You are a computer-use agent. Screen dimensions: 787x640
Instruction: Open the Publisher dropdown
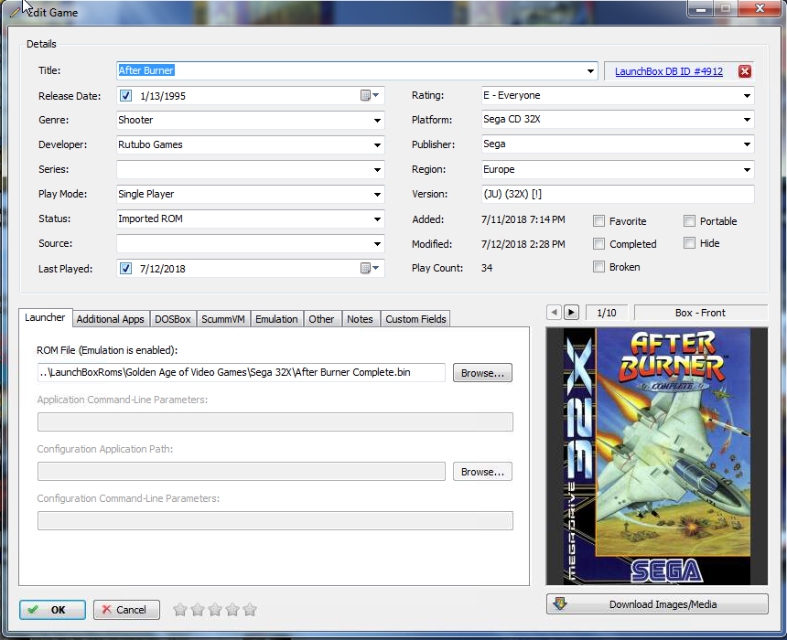click(747, 144)
